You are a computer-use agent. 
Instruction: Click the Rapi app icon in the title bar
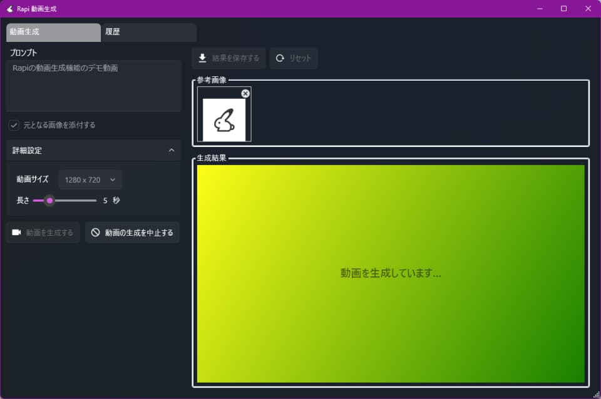[9, 8]
